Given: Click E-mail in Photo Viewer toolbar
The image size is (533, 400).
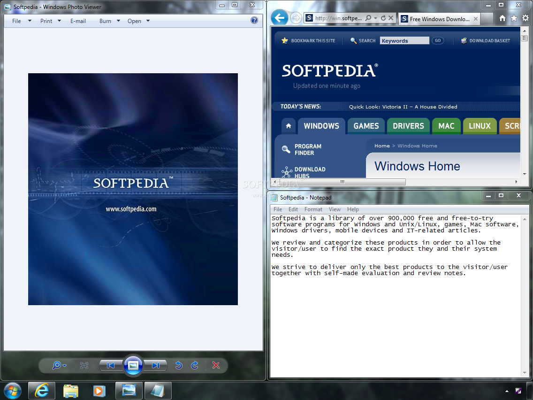Looking at the screenshot, I should click(78, 21).
